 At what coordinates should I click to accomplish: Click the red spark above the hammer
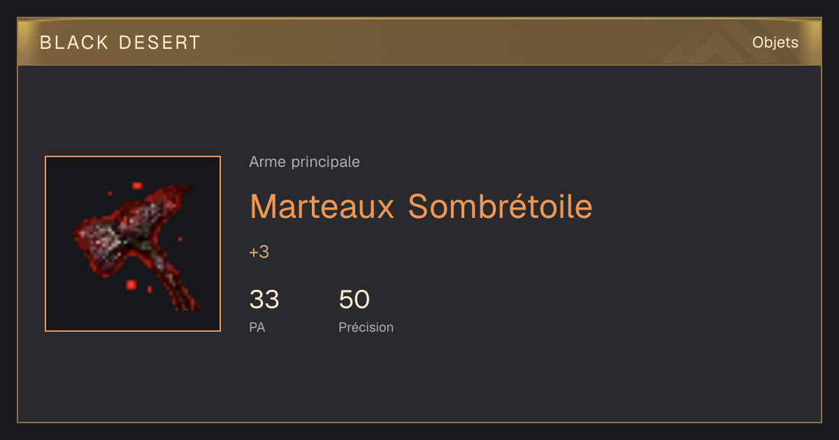click(137, 186)
